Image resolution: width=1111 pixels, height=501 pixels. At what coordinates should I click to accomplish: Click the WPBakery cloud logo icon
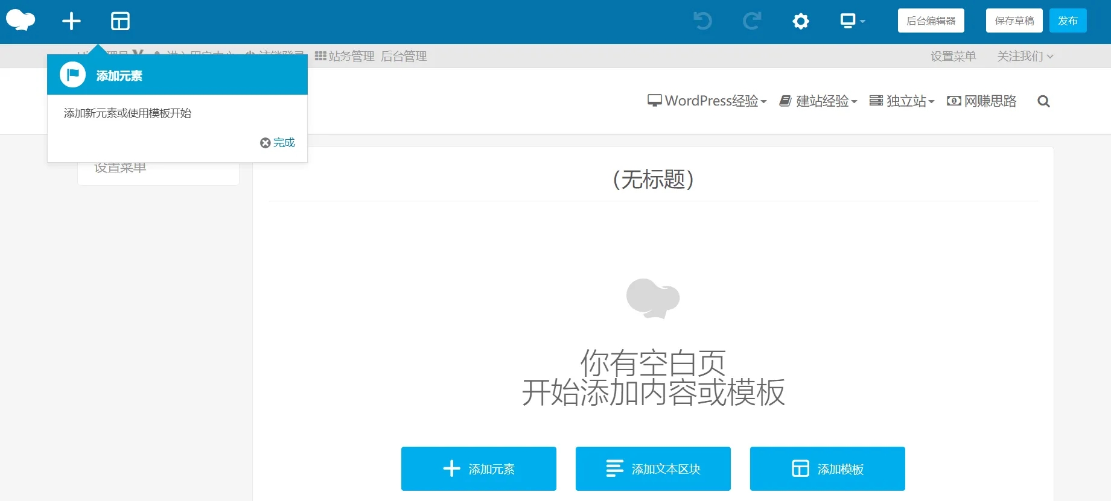pos(21,20)
